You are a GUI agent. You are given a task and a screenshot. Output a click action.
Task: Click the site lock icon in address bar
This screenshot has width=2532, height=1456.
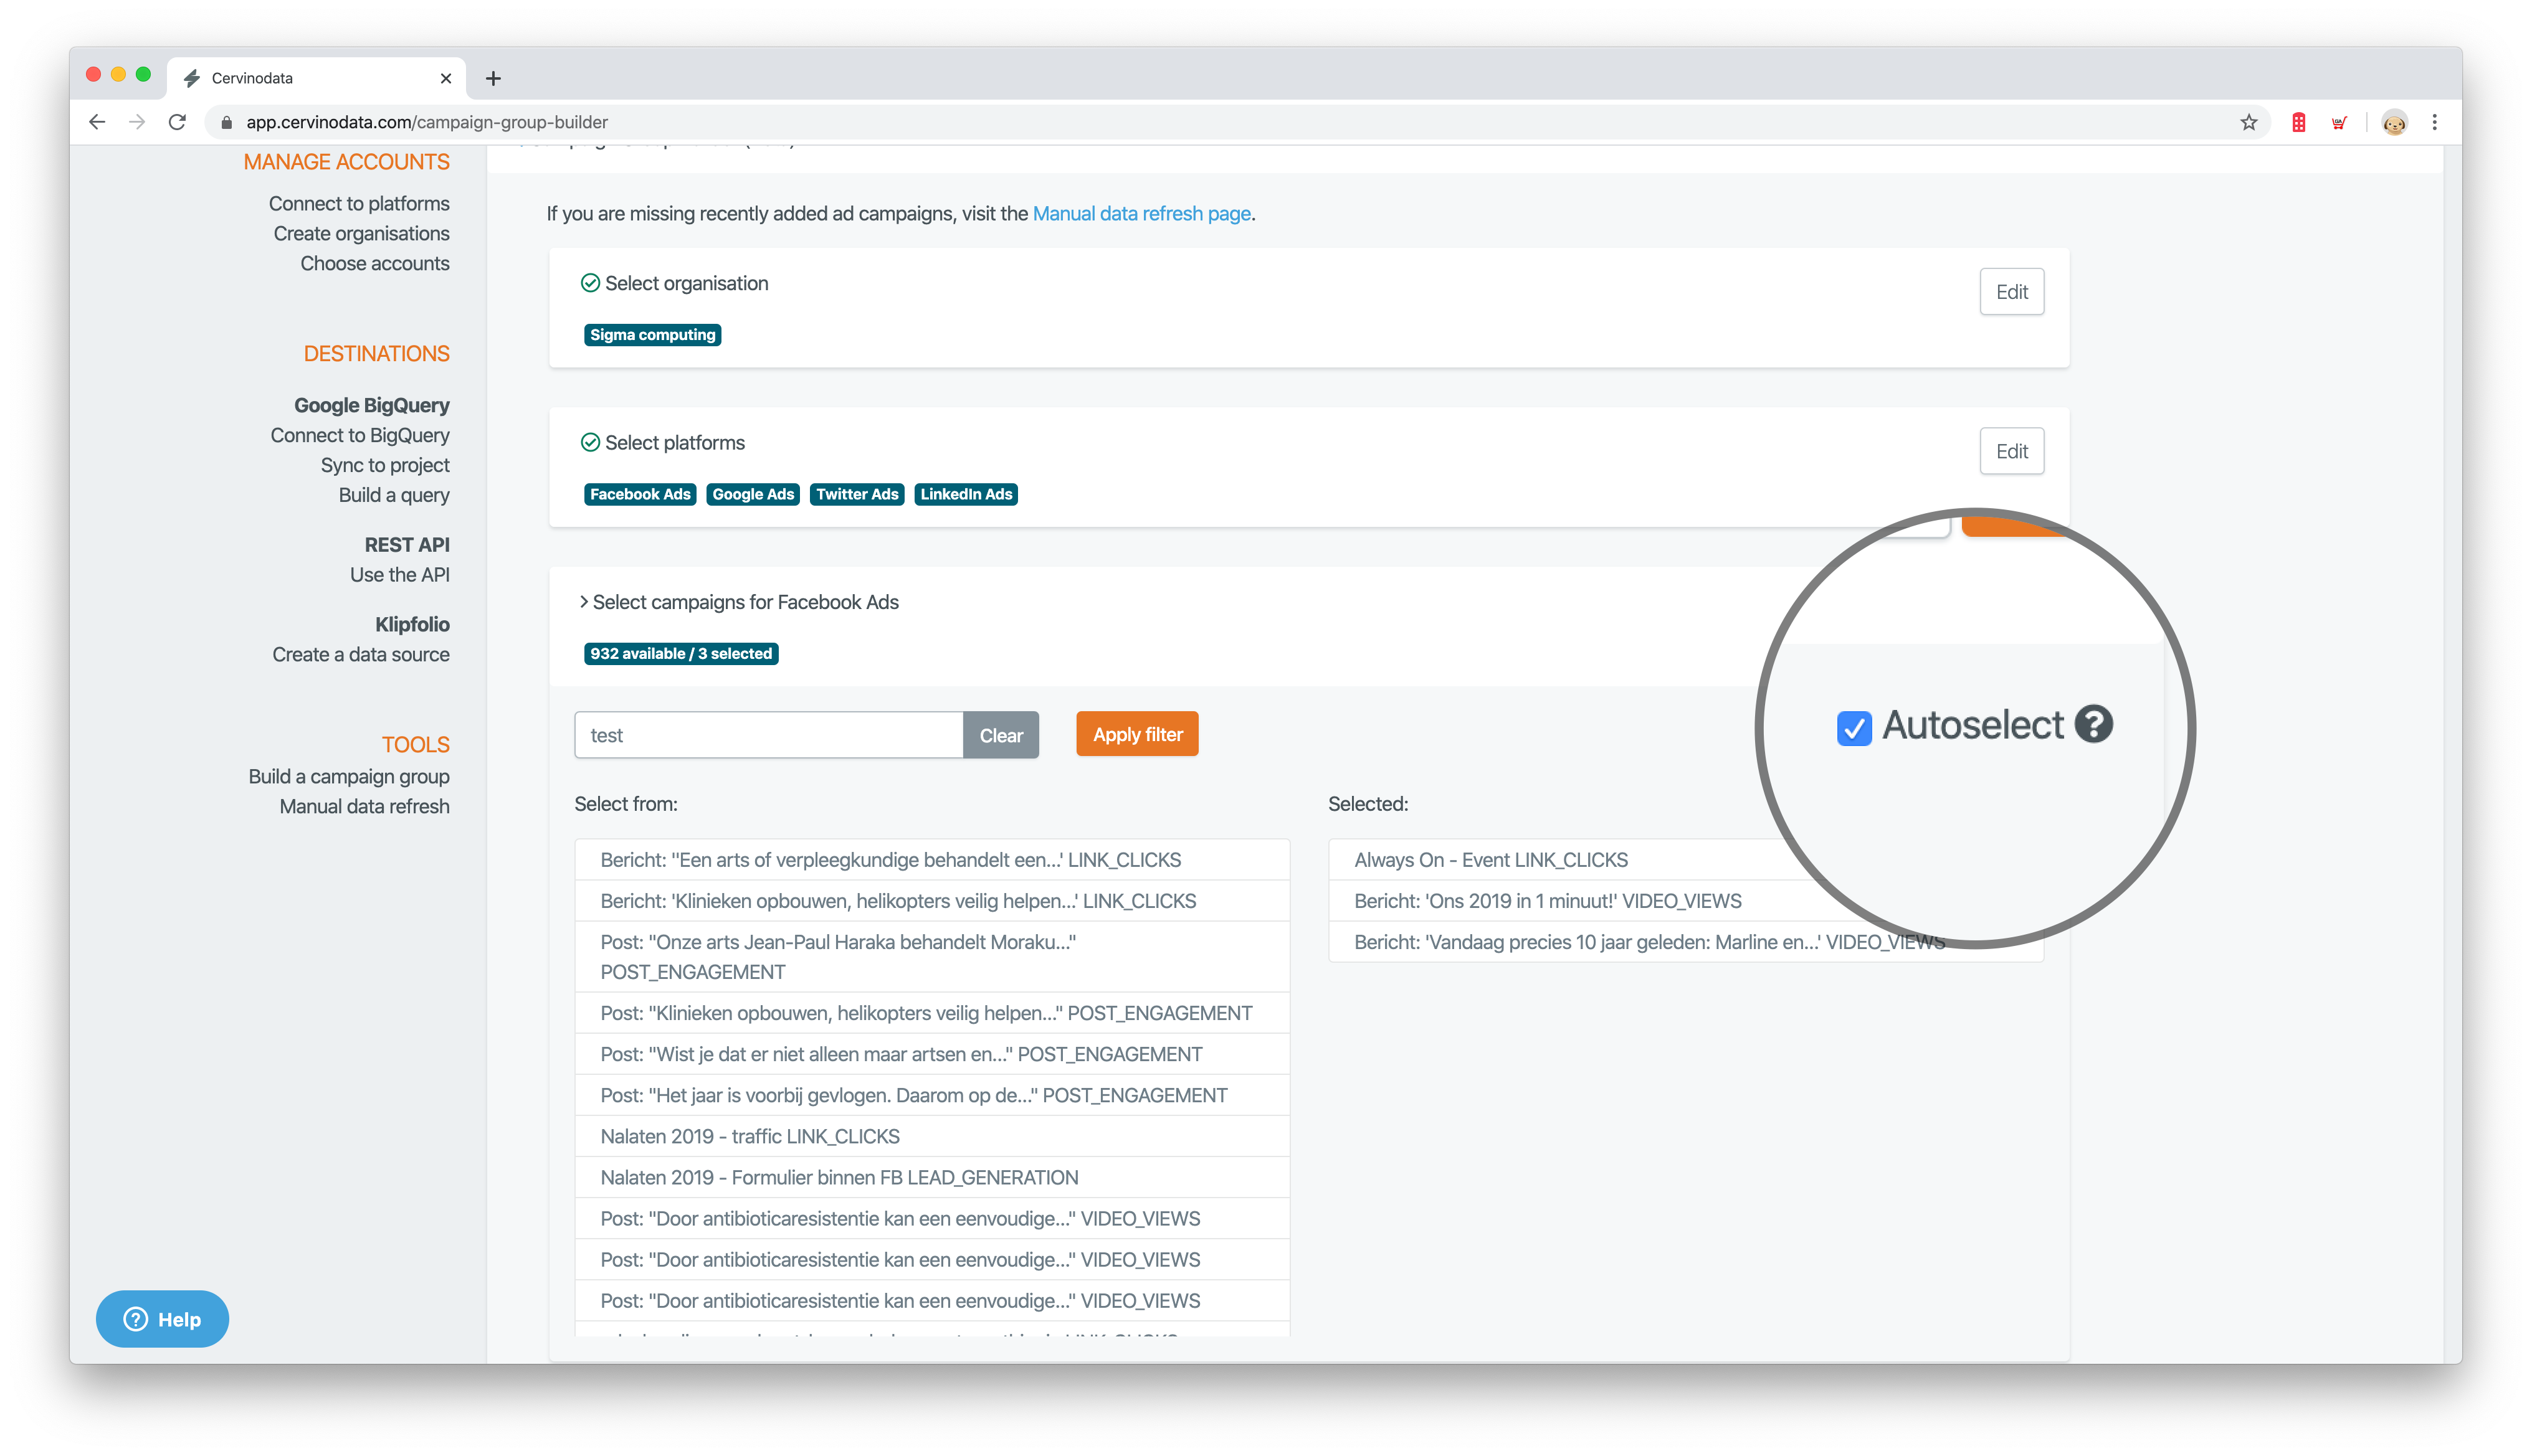click(226, 122)
